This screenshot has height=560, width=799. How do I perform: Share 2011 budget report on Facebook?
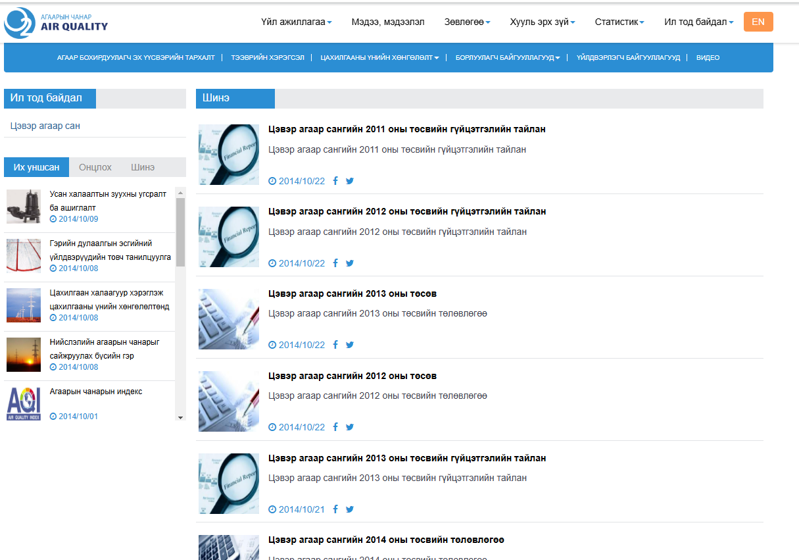tap(335, 181)
